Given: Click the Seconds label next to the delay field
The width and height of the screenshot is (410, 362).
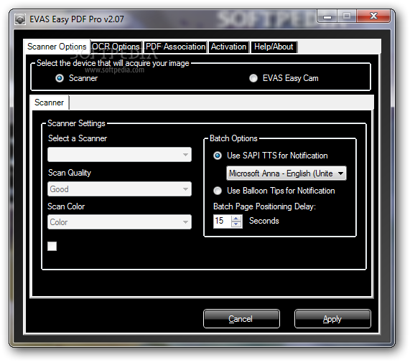Looking at the screenshot, I should click(264, 221).
